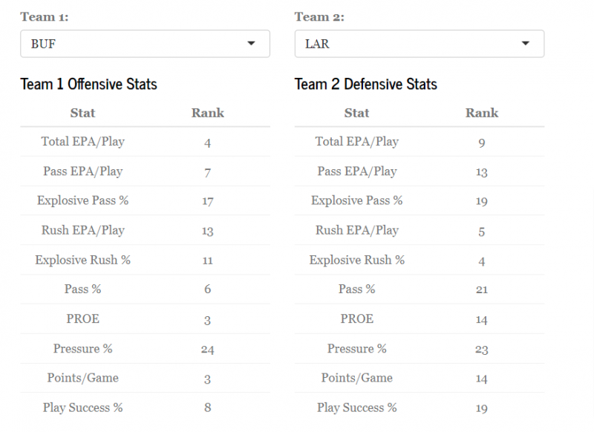Select Total EPA/Play row in Team 1 Offensive Stats

point(82,142)
